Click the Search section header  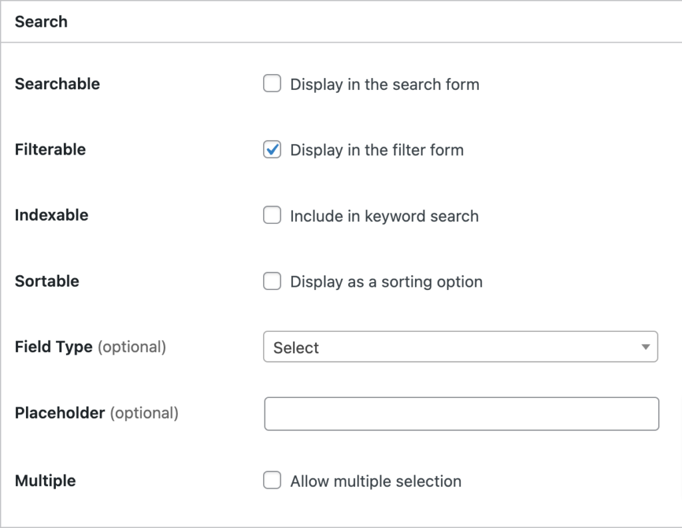(x=41, y=21)
